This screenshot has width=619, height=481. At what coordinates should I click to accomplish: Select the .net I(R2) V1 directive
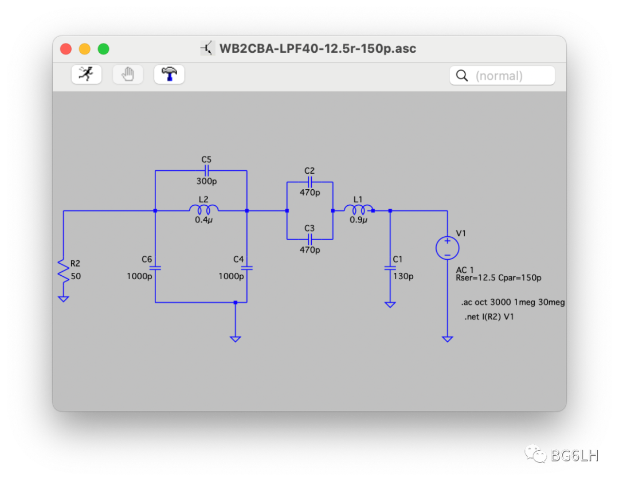point(489,316)
